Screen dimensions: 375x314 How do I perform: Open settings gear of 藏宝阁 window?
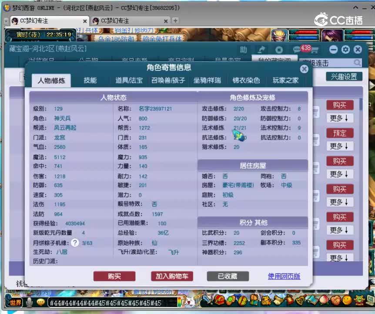point(345,50)
